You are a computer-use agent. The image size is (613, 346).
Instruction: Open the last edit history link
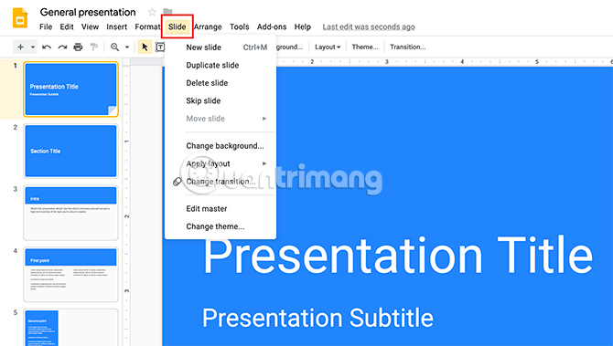[369, 26]
